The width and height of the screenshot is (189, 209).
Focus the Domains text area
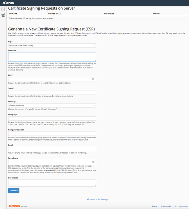(52, 57)
